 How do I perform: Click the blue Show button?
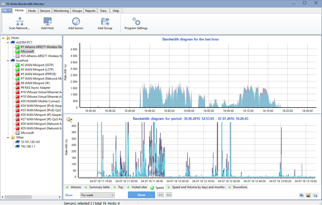coord(141,195)
